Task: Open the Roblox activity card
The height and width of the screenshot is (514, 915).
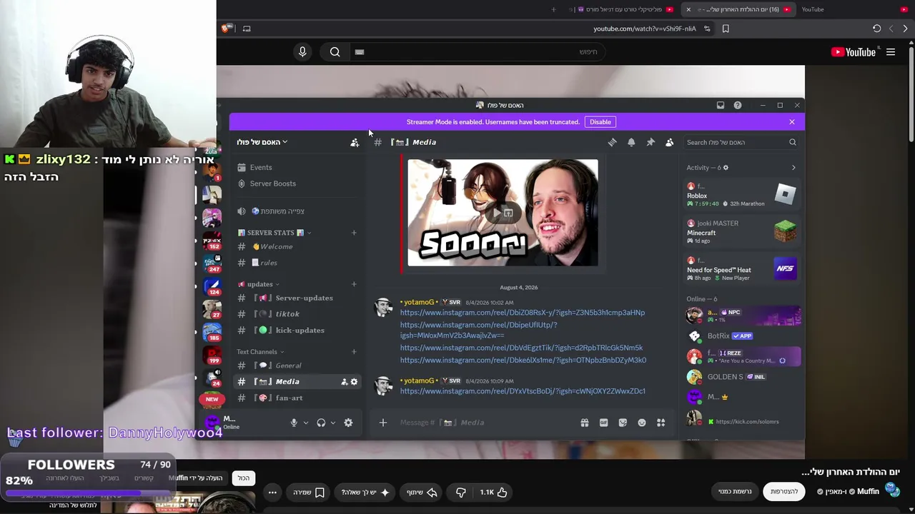Action: [x=742, y=194]
